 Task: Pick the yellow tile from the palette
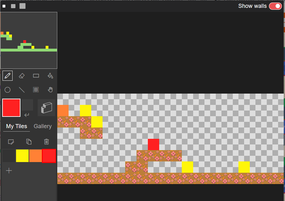(22, 156)
